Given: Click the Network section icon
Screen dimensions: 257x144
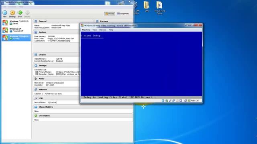Looking at the screenshot, I should [x=36, y=90].
